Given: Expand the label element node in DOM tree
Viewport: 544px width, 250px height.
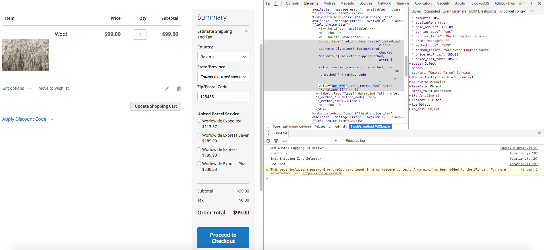Looking at the screenshot, I should 317,93.
